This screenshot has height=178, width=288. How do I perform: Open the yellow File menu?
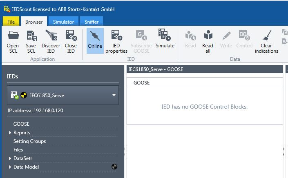11,21
